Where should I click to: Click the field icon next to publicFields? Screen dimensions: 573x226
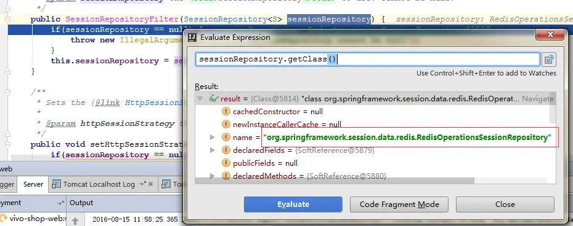click(226, 163)
